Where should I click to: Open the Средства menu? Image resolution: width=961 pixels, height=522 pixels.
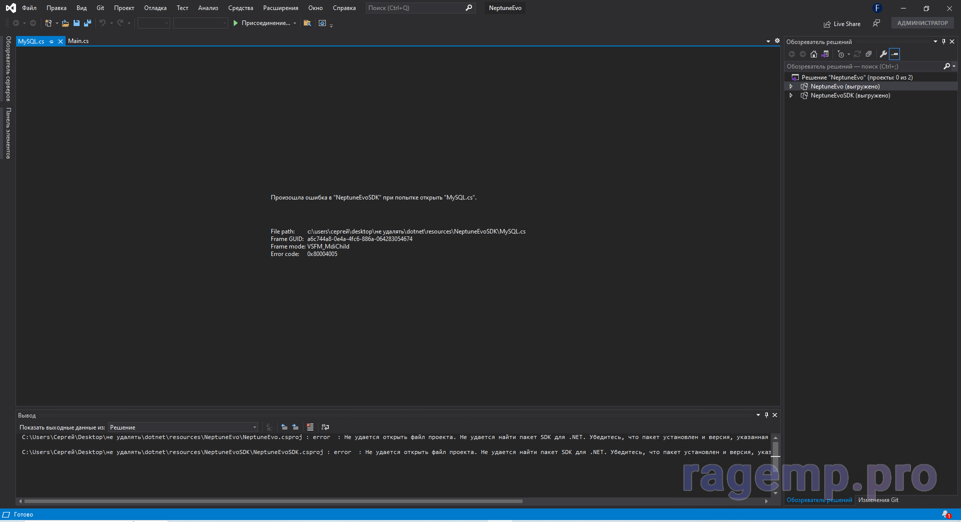[x=241, y=8]
